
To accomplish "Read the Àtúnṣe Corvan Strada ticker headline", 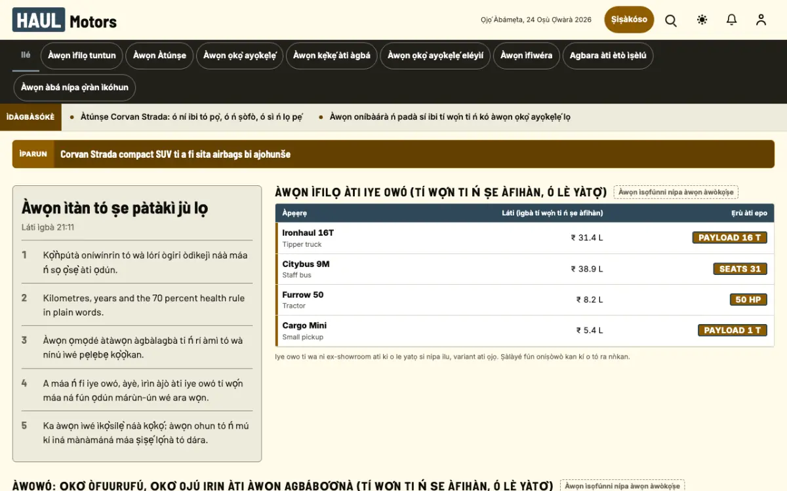I will coord(192,117).
